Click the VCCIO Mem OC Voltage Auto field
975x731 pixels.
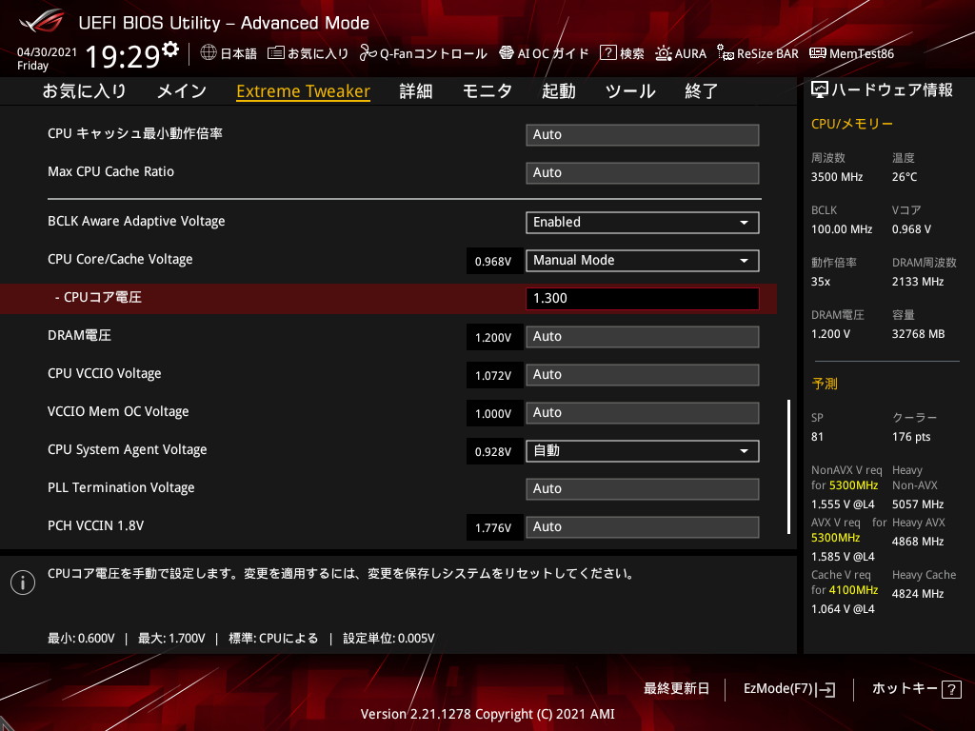643,413
